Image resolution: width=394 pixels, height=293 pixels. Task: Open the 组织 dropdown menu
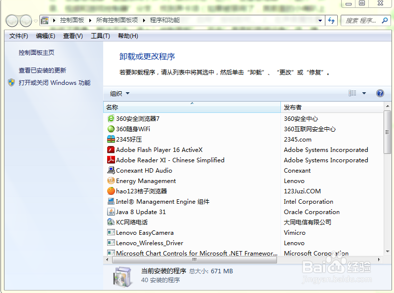[x=119, y=93]
